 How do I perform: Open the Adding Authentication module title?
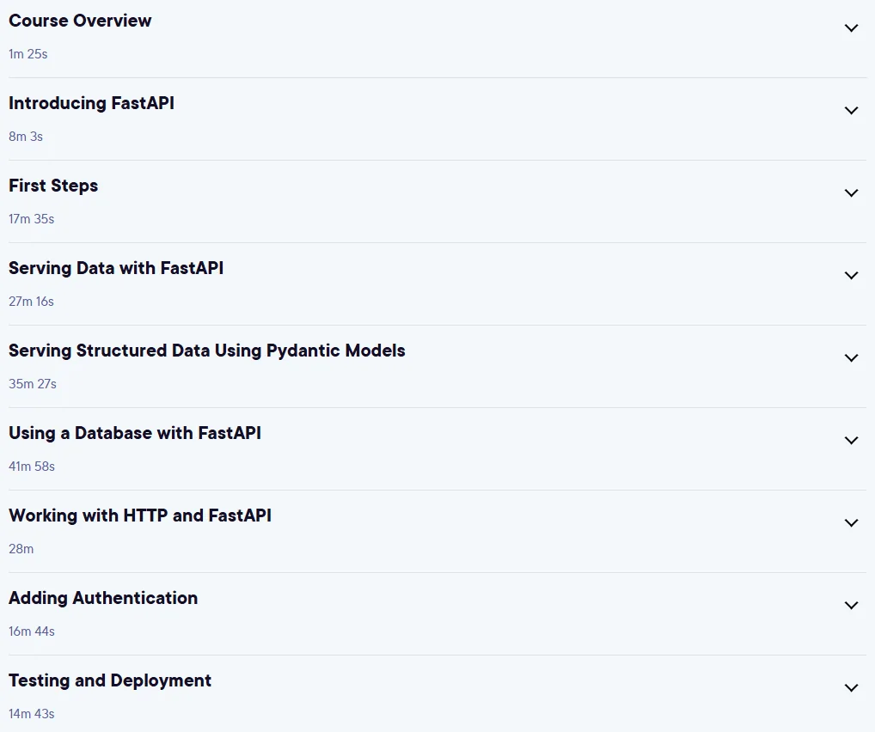pos(103,598)
